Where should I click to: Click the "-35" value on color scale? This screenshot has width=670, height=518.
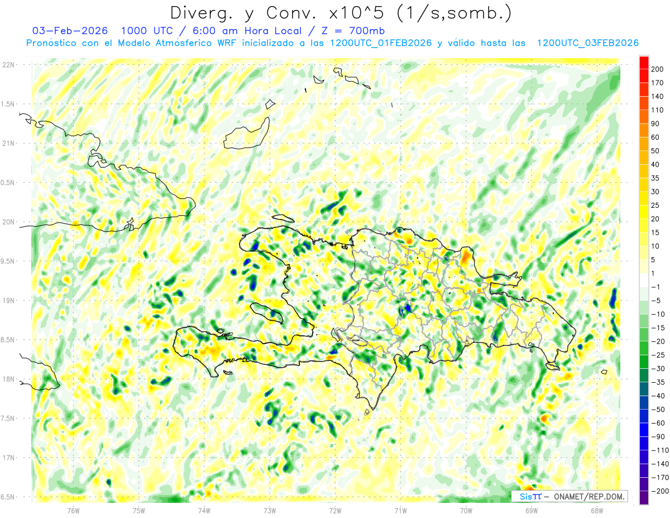point(657,382)
